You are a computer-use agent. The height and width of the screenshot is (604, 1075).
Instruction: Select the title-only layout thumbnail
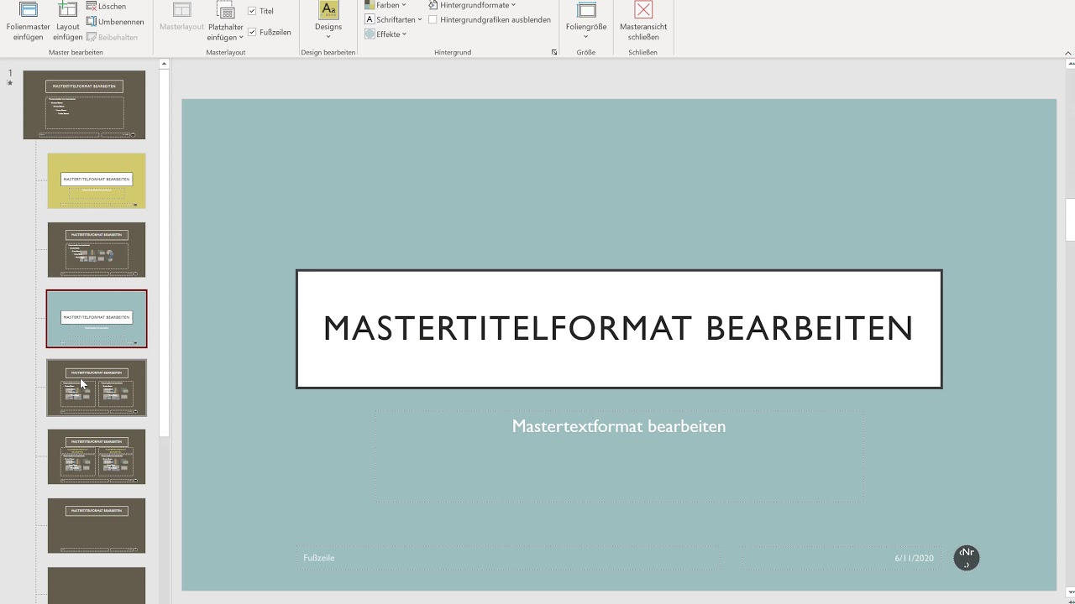(97, 526)
